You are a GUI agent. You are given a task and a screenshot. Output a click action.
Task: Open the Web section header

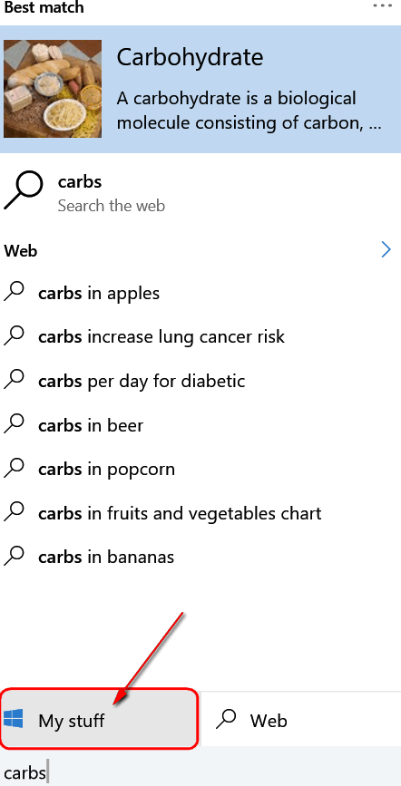coord(21,250)
